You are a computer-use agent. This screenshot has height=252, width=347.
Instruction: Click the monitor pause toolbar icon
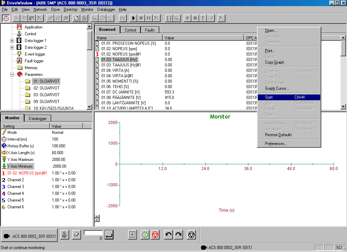tap(149, 18)
